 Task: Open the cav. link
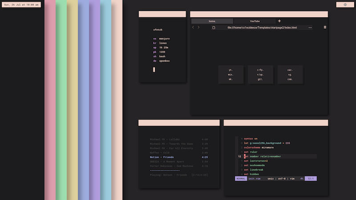click(290, 70)
